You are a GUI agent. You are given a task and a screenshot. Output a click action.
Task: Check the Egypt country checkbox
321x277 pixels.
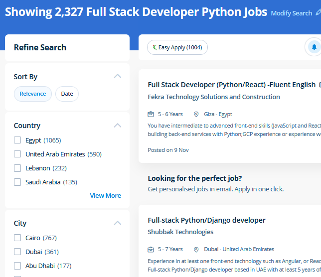[17, 140]
